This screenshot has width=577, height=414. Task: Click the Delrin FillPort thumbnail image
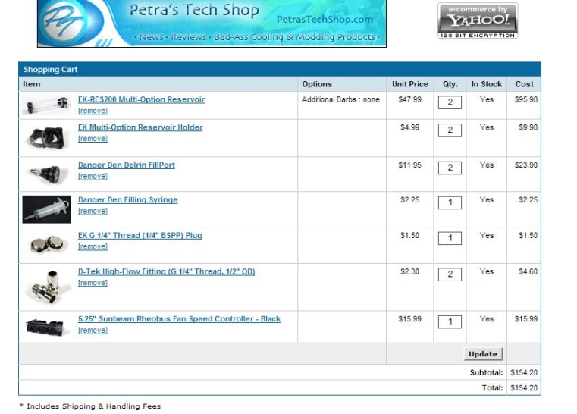[x=47, y=174]
